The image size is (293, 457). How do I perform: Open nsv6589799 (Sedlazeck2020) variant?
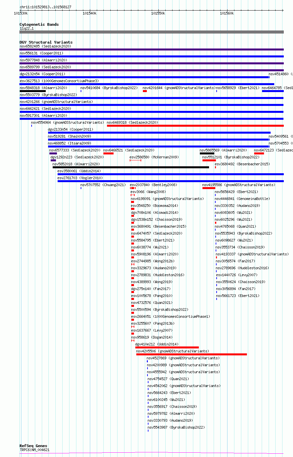click(x=45, y=67)
